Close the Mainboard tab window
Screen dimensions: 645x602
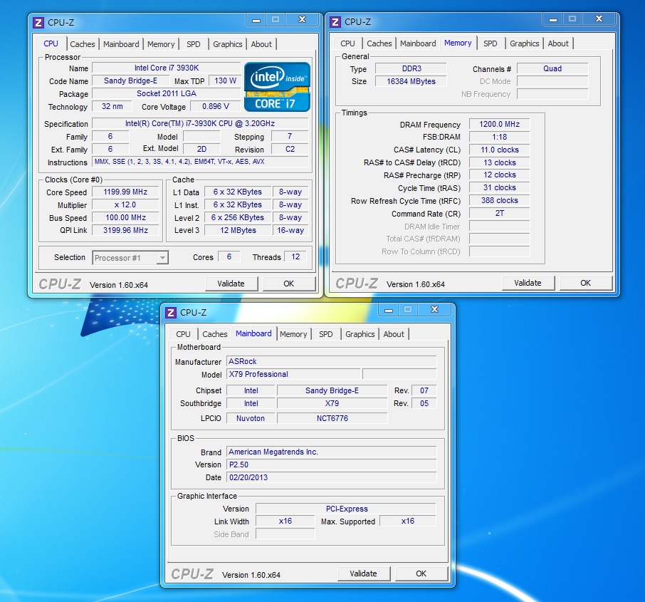(x=435, y=310)
